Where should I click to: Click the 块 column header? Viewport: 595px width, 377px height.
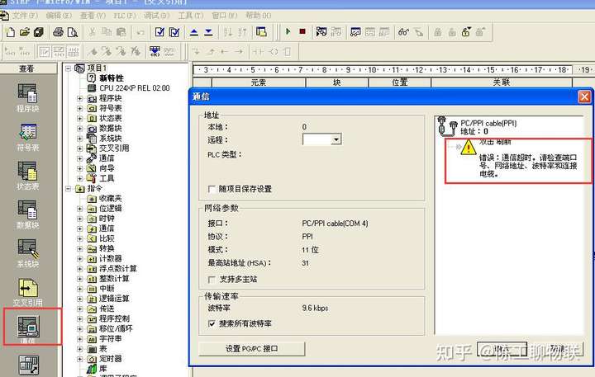337,82
